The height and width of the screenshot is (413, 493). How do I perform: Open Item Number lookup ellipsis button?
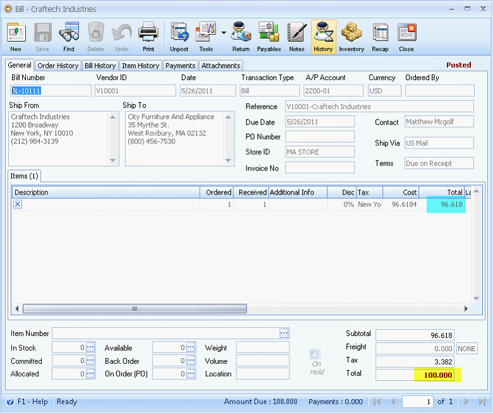[x=284, y=333]
